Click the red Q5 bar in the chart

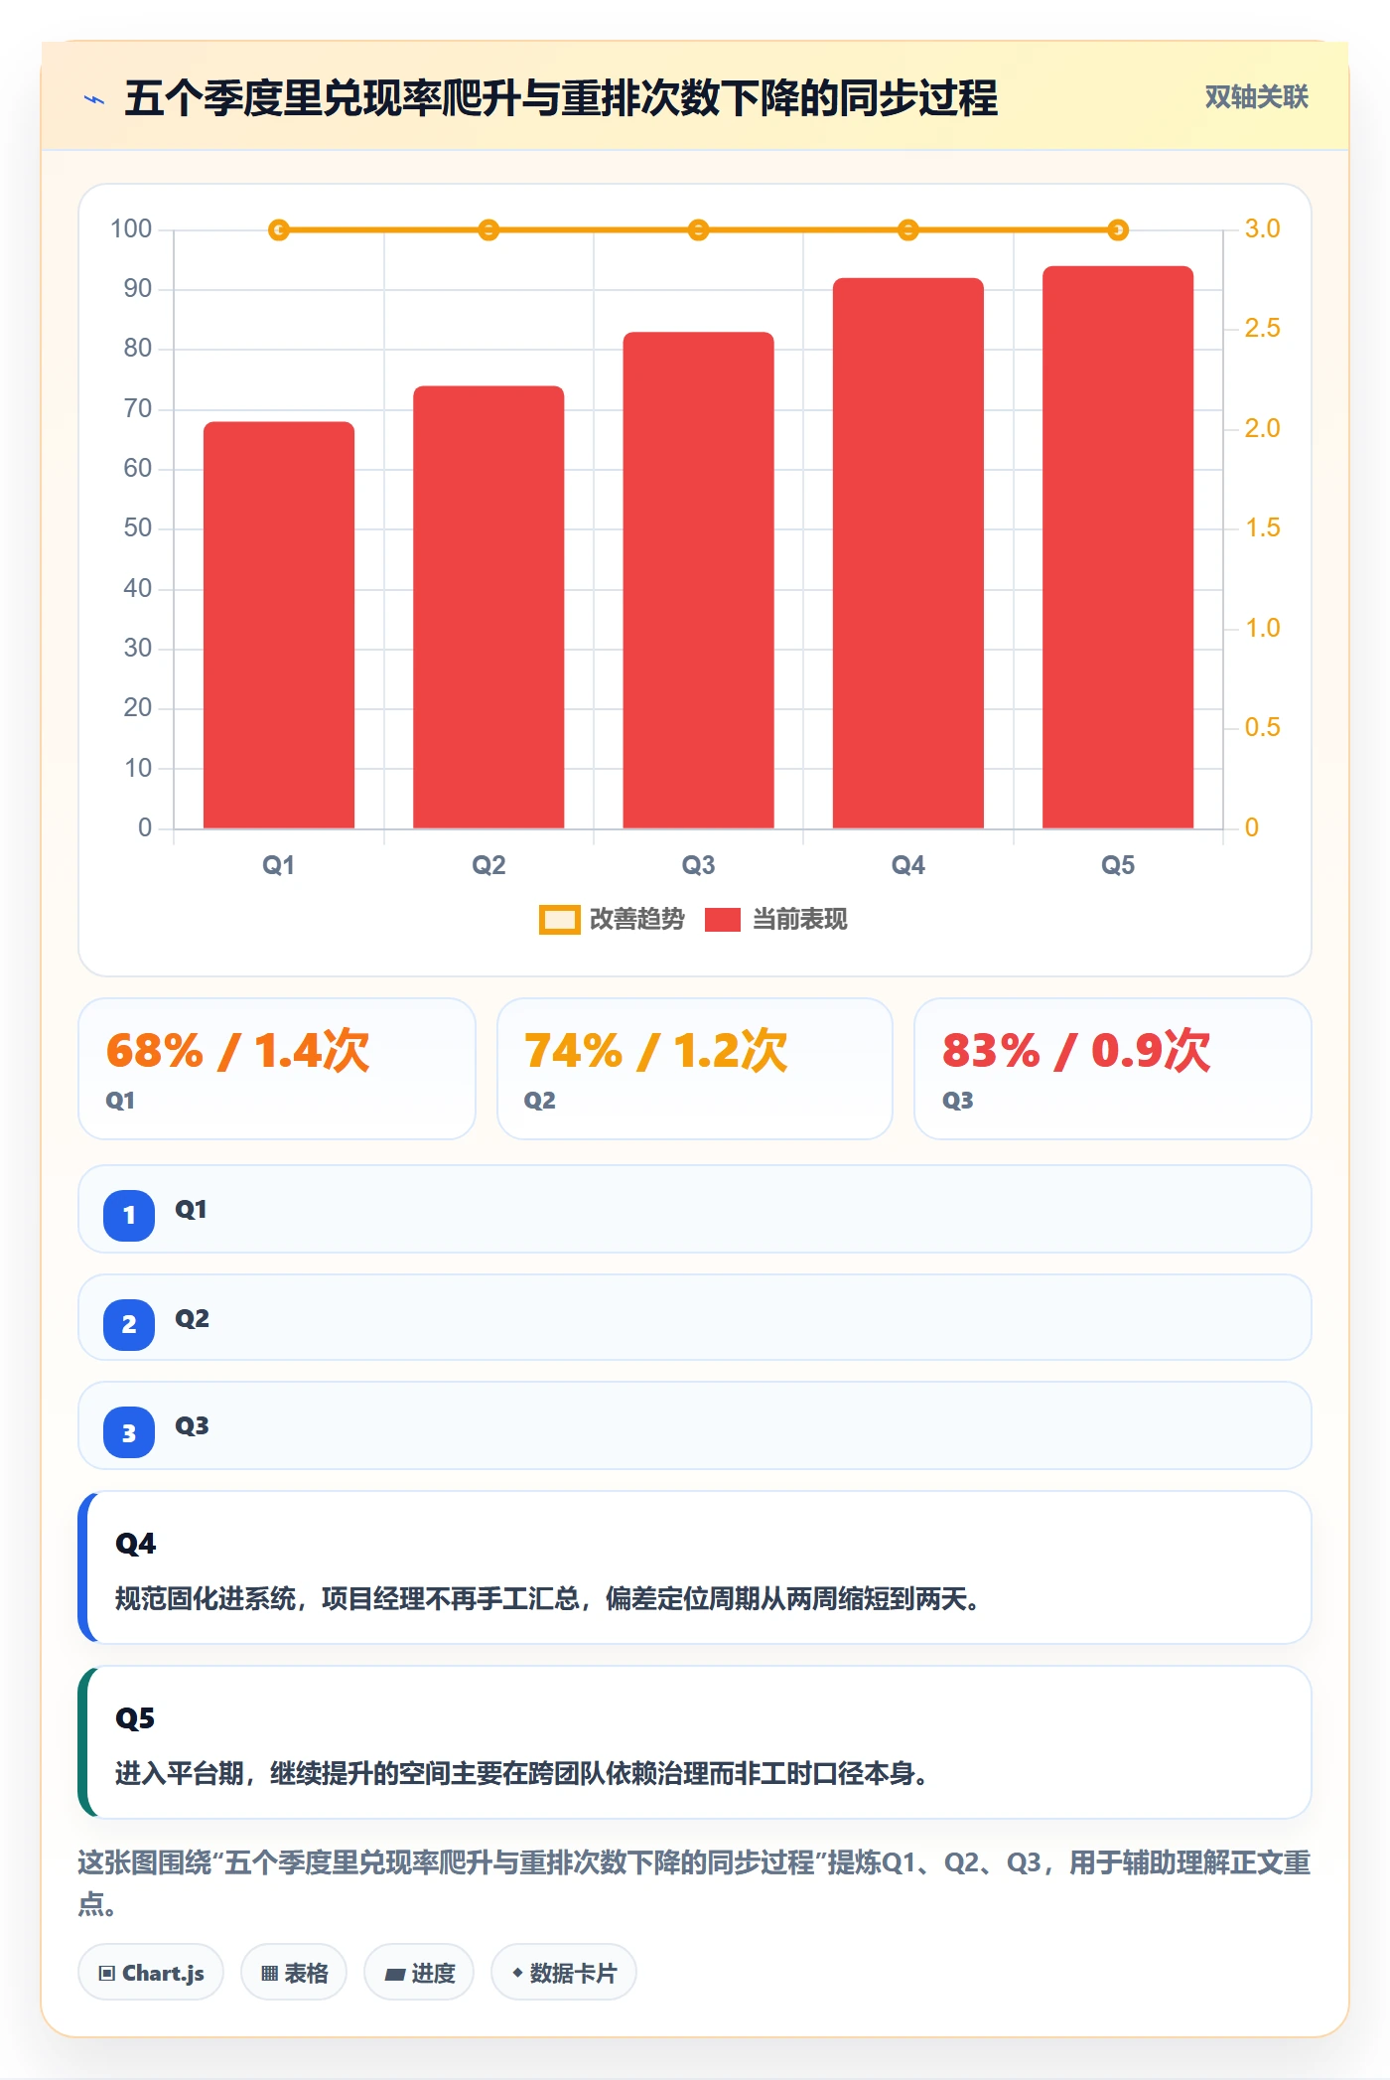tap(1118, 547)
